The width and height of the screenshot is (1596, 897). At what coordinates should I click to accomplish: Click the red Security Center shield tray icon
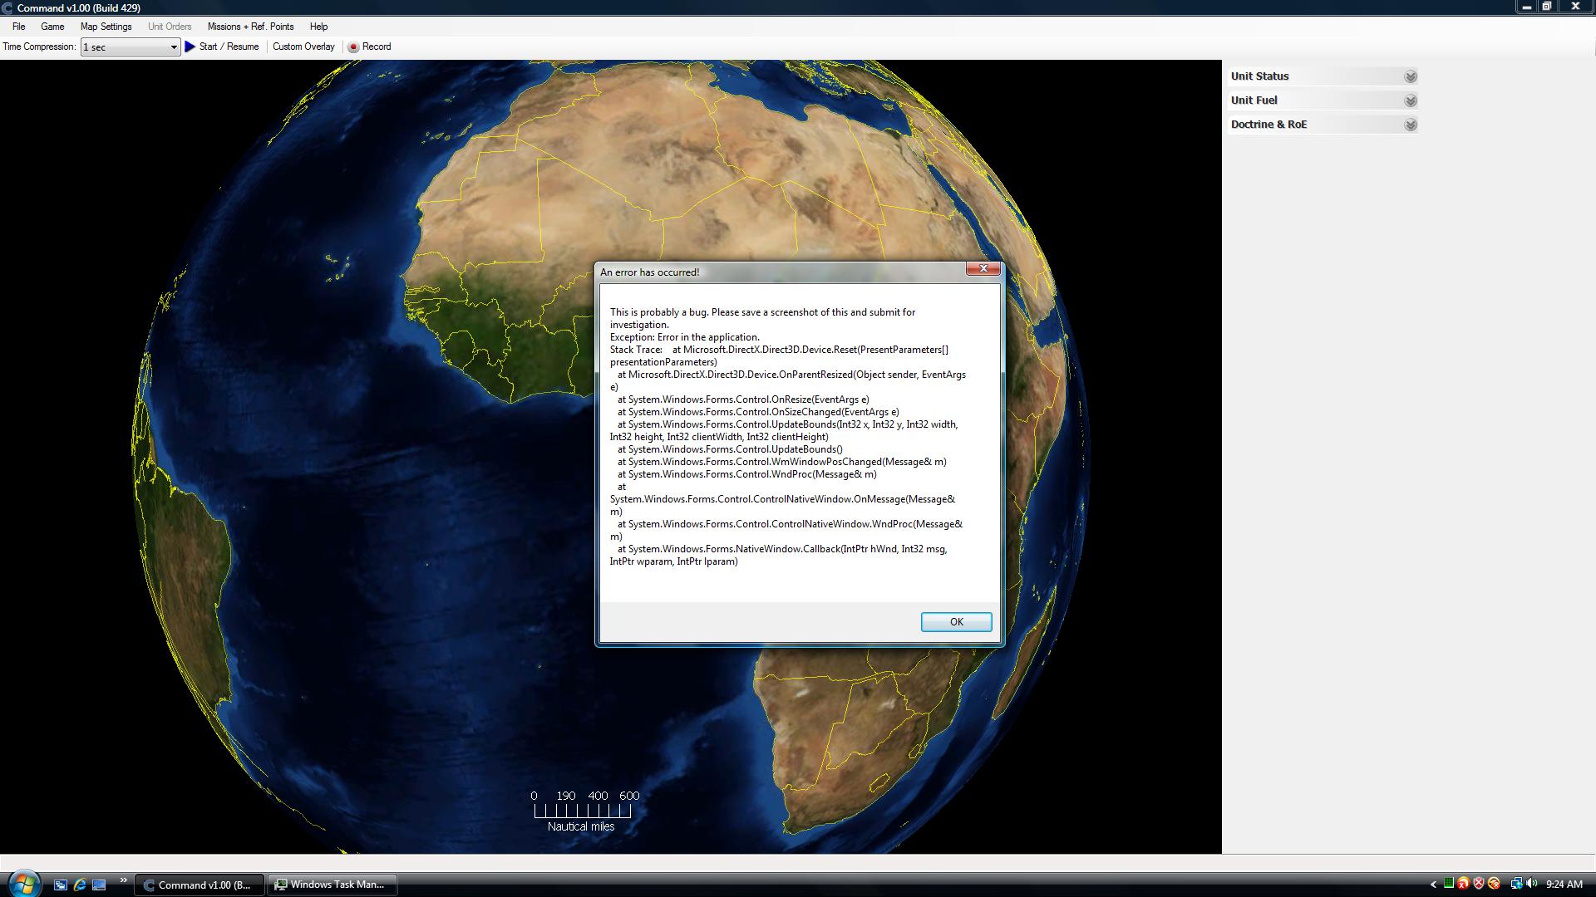(x=1479, y=884)
